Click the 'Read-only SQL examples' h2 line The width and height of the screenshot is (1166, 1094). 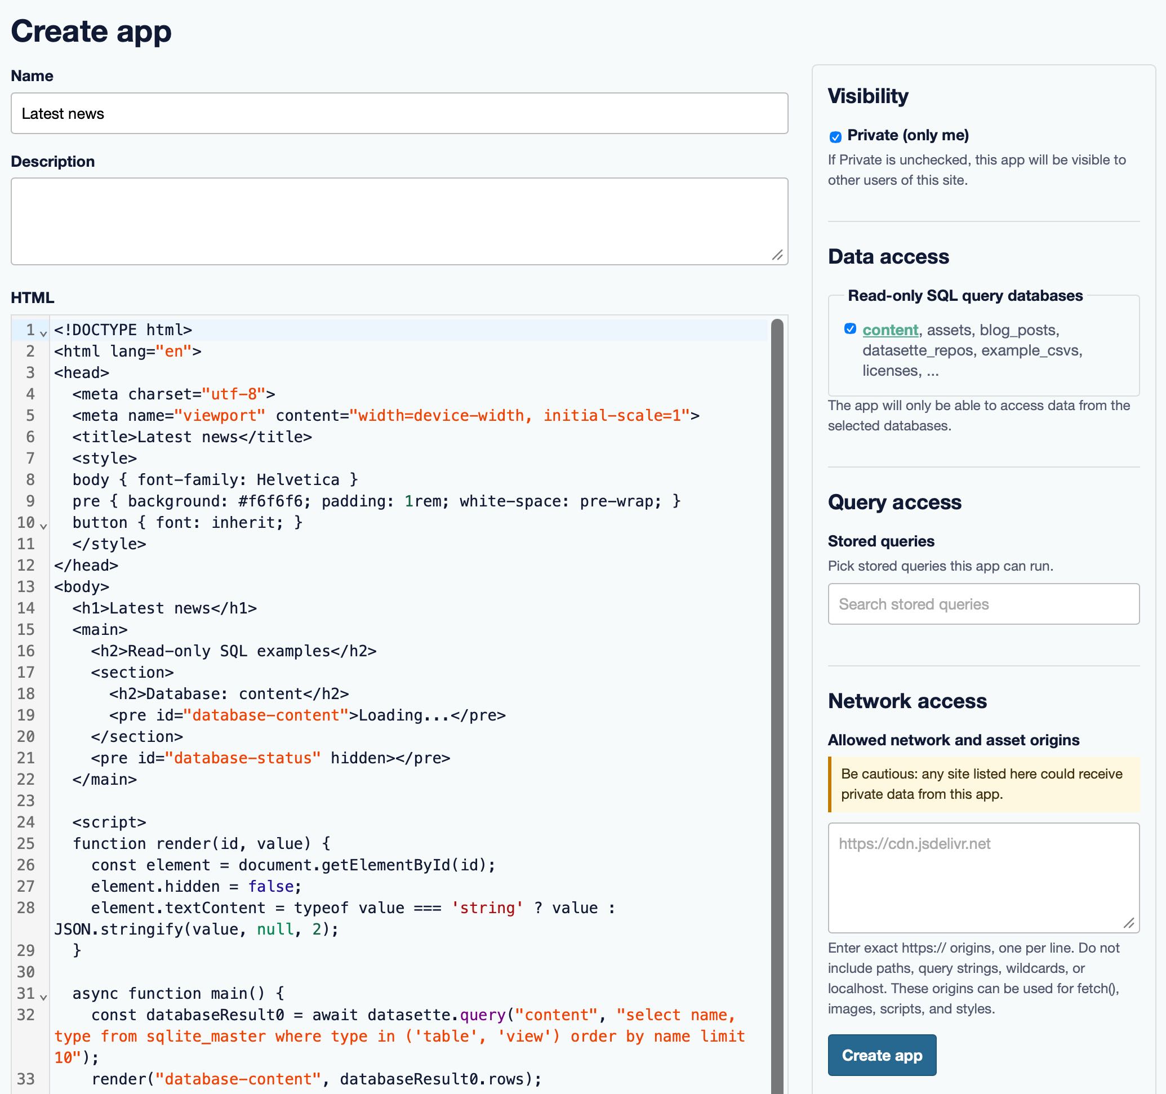pyautogui.click(x=233, y=651)
